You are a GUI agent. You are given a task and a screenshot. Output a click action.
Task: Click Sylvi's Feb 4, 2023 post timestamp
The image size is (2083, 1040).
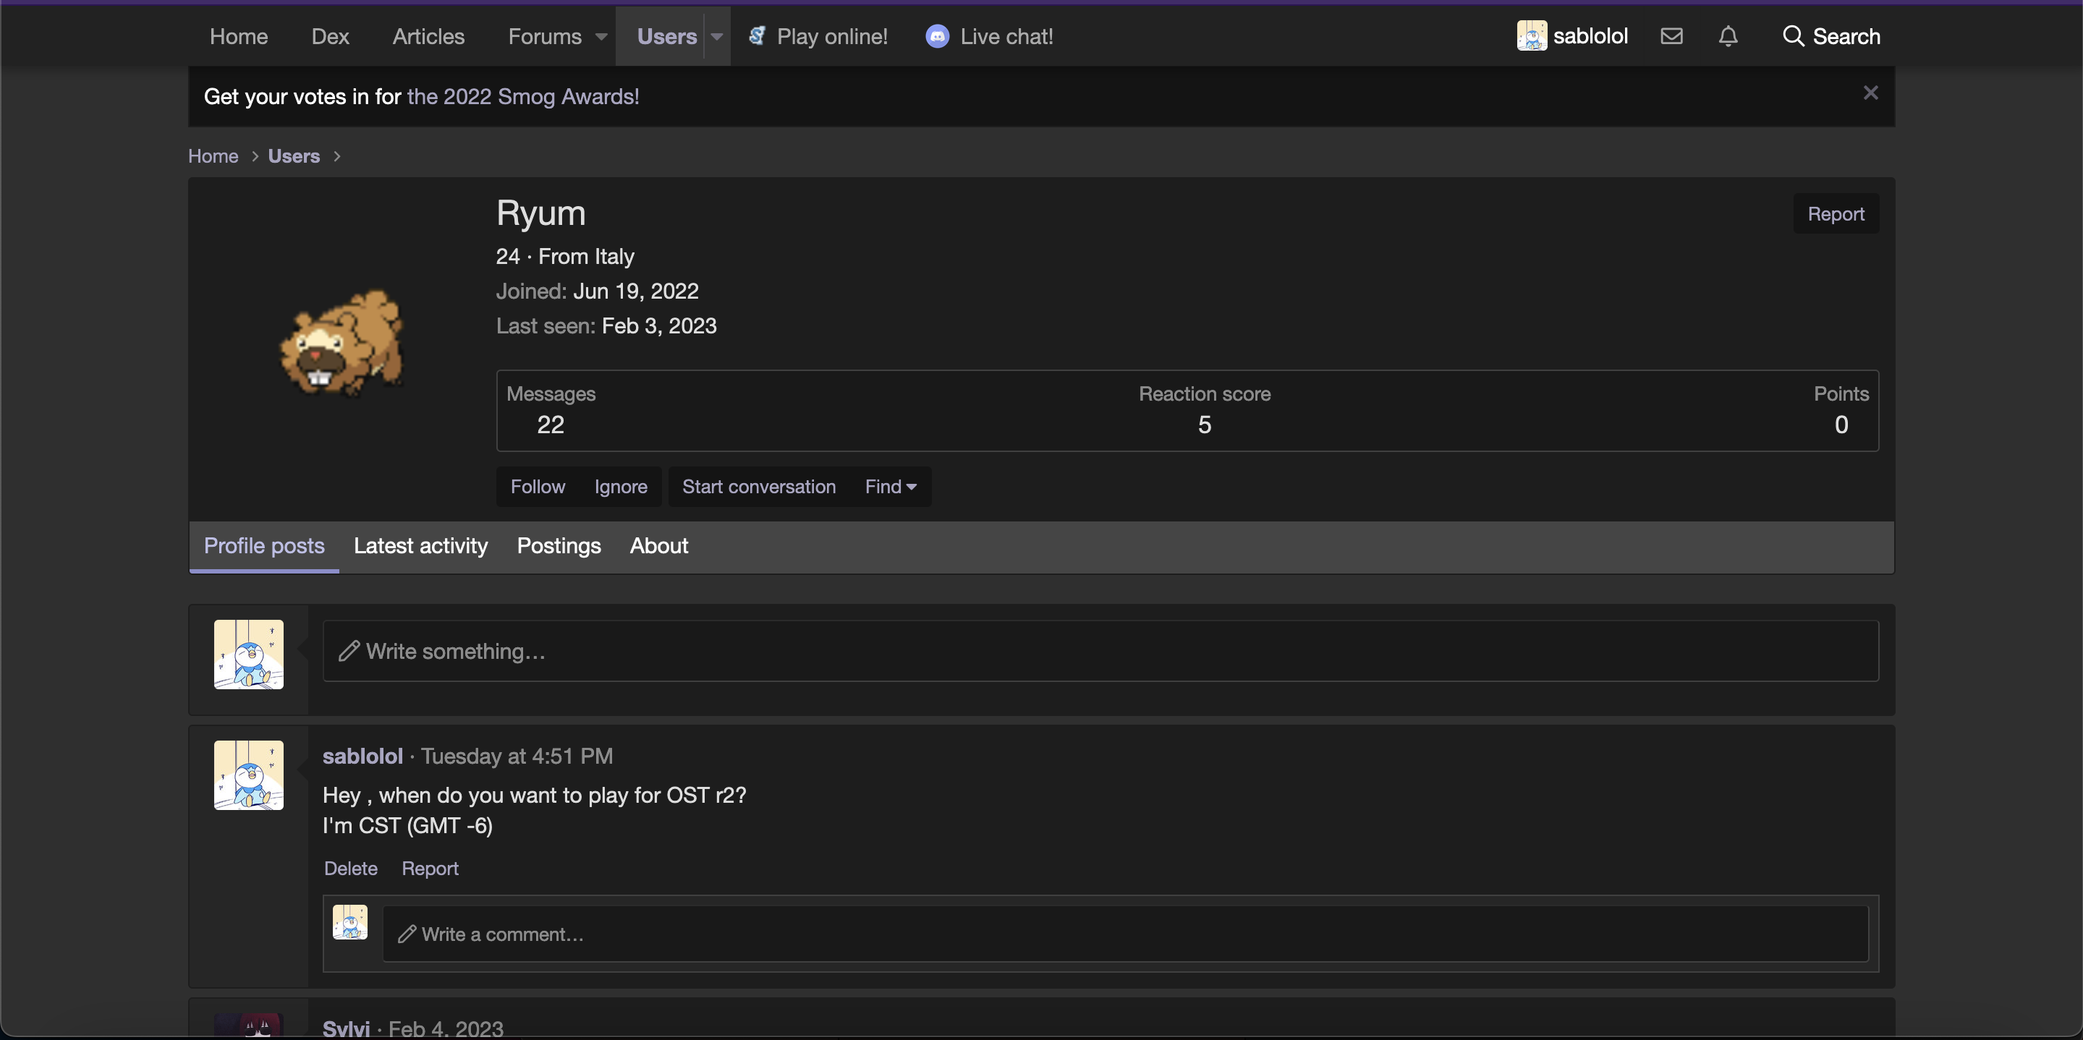[446, 1028]
